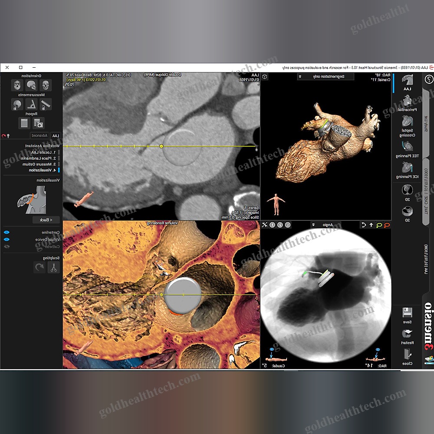Select the frontal skull orientation icon
The image size is (434, 434).
[46, 85]
